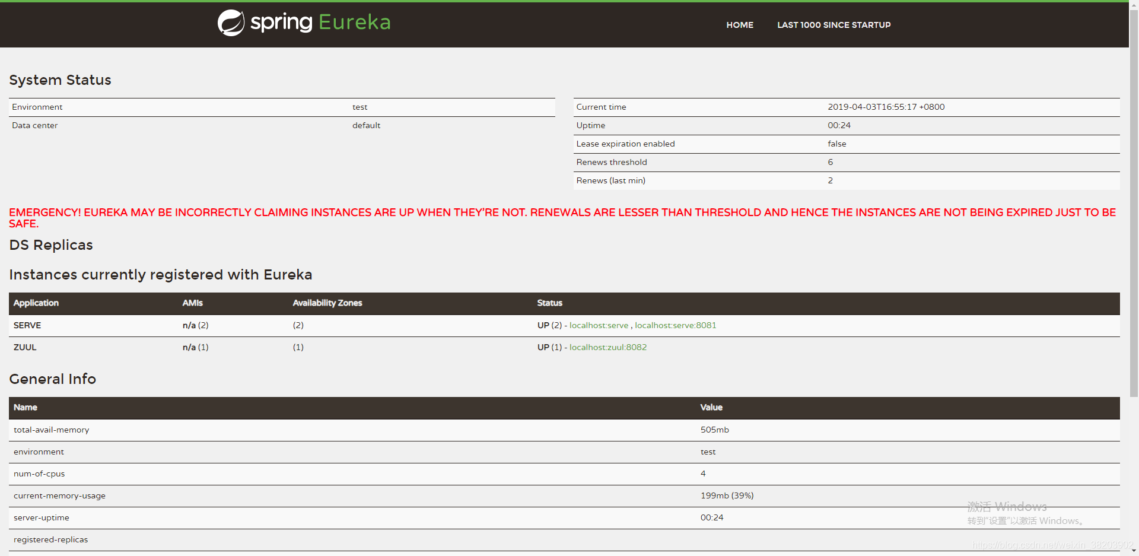The height and width of the screenshot is (556, 1139).
Task: Select the timestamp 2019-04-03T16:55:17 +0800
Action: point(886,107)
